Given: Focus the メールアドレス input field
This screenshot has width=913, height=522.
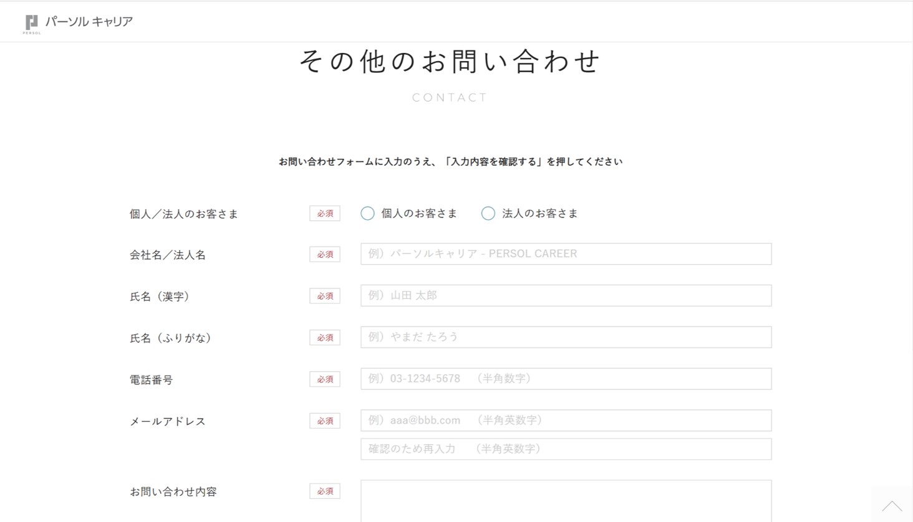Looking at the screenshot, I should point(566,420).
